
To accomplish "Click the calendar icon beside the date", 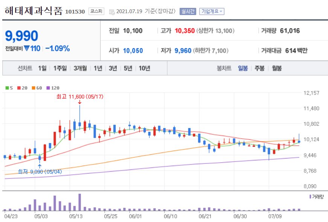I will pos(112,12).
